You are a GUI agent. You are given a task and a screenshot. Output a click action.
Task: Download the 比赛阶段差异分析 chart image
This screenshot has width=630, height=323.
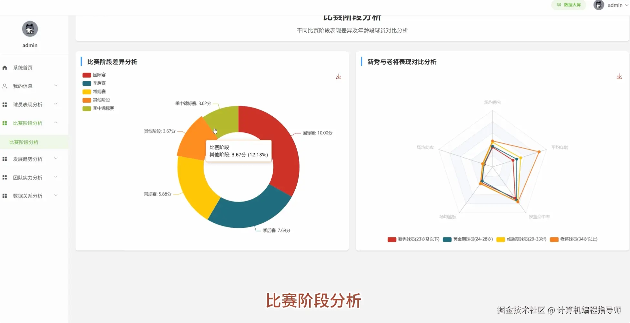[x=339, y=77]
